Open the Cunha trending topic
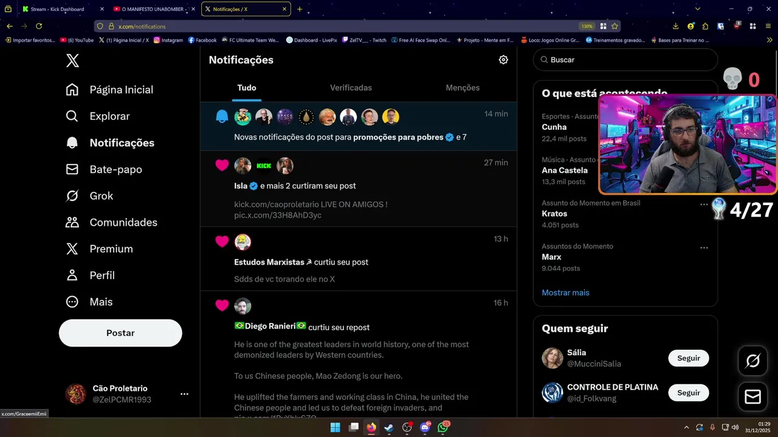The width and height of the screenshot is (778, 437). [x=554, y=127]
